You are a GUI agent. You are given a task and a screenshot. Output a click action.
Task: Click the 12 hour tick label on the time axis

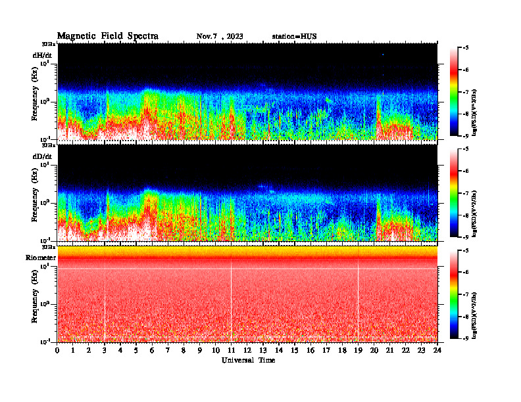click(x=247, y=351)
